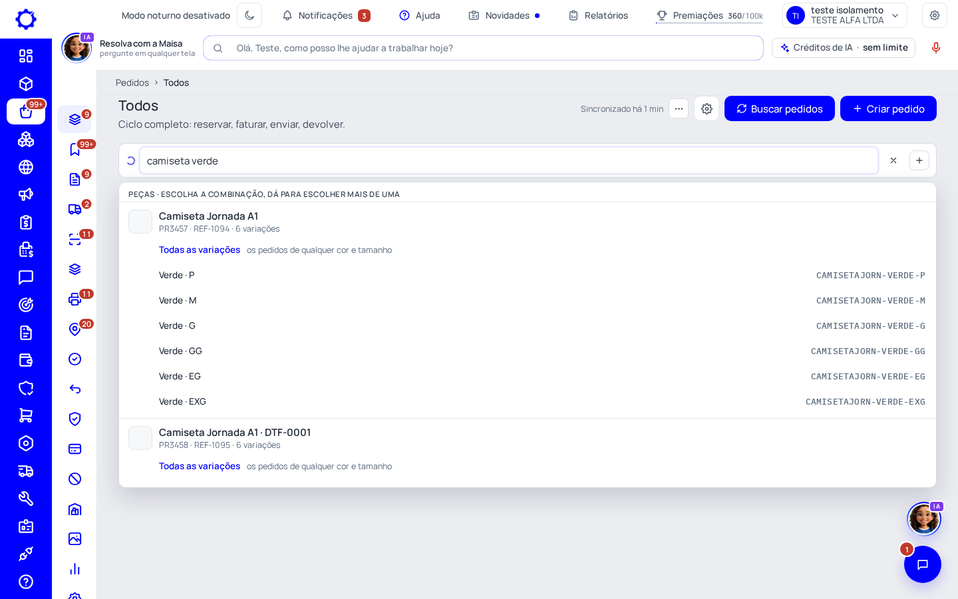
Task: Open the Créditos de IA sem limite selector
Action: point(844,48)
